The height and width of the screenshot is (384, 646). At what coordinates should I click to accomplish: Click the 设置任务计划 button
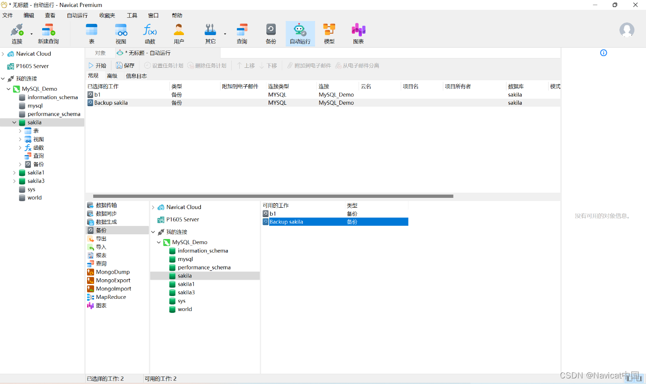(164, 65)
